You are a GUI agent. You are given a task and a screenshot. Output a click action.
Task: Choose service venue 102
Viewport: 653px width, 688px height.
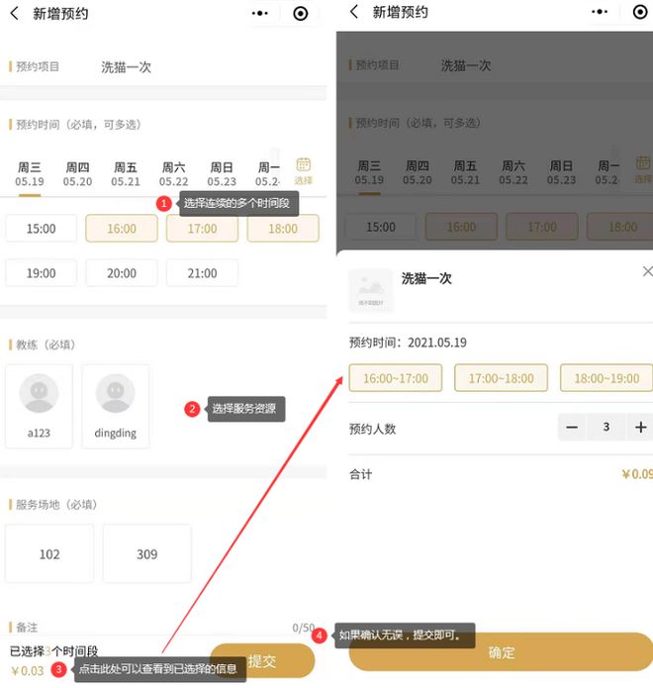[x=49, y=553]
